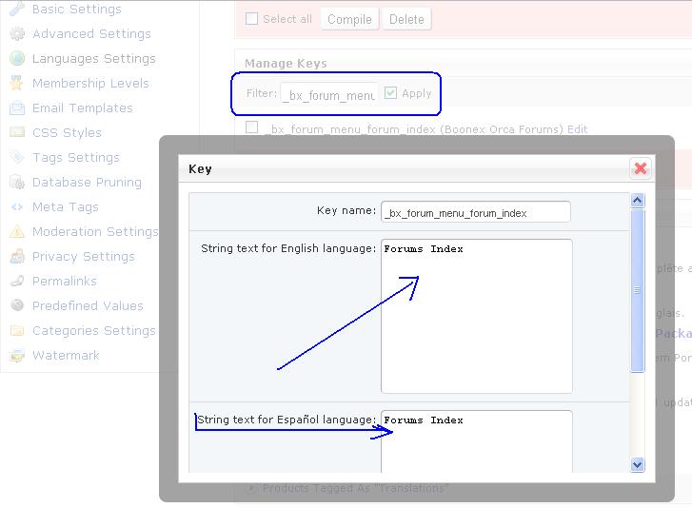
Task: Open Moderation Settings link
Action: 95,231
